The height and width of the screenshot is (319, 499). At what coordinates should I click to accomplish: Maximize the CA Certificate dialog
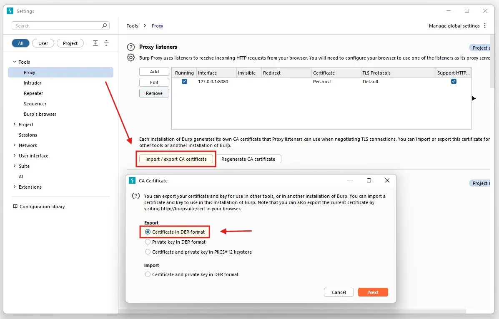pos(369,180)
